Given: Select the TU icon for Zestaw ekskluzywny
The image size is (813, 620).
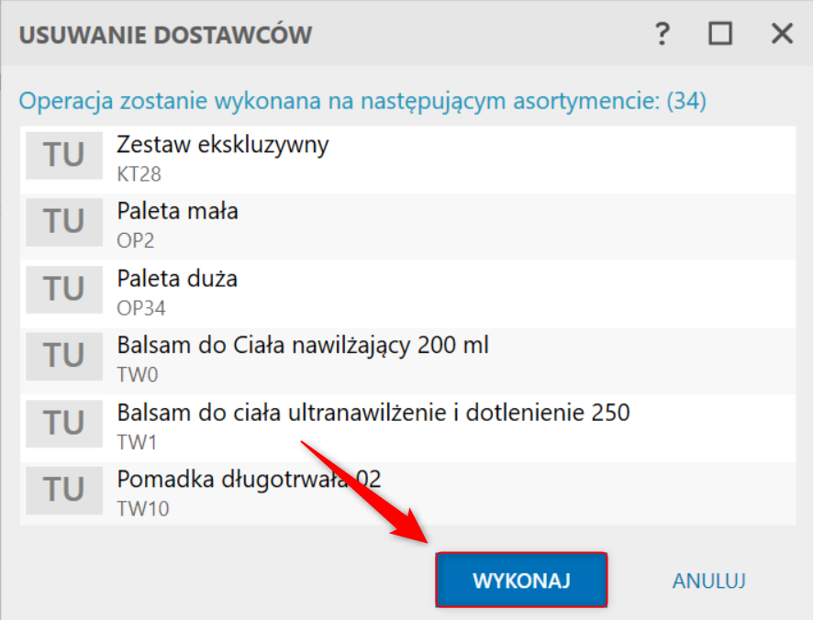Looking at the screenshot, I should coord(64,155).
